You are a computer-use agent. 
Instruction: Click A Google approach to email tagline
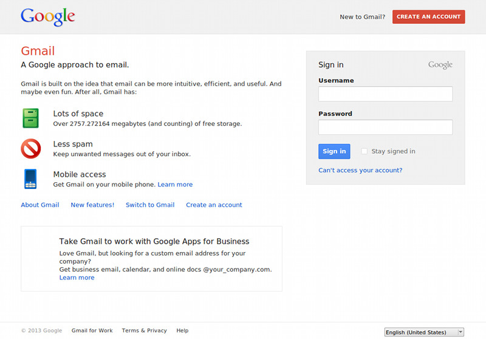click(x=75, y=65)
